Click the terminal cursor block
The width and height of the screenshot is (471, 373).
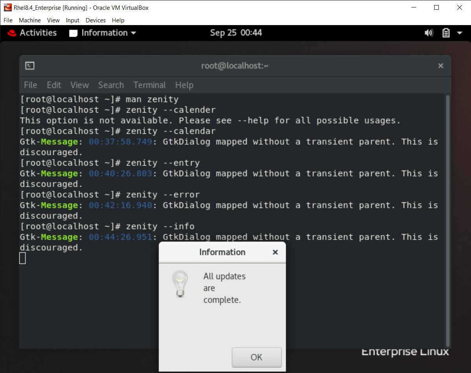coord(22,258)
